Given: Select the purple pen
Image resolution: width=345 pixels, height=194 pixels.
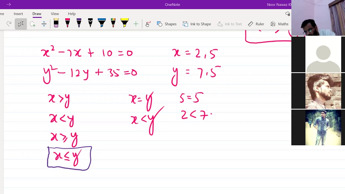Looking at the screenshot, I should tap(79, 23).
